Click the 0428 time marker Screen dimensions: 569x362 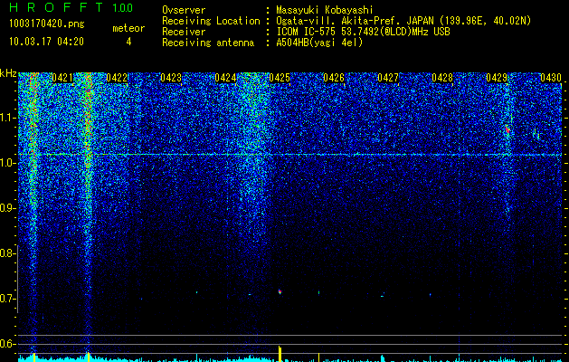(x=442, y=78)
